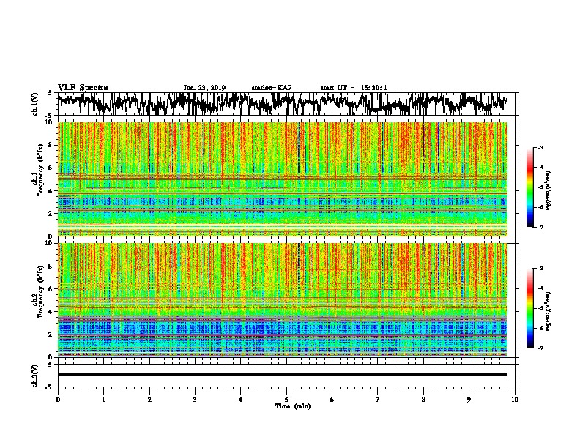Click the ch.1 colorbar "log(PSD)" label
Screen dimensions: 580x448
pos(548,190)
